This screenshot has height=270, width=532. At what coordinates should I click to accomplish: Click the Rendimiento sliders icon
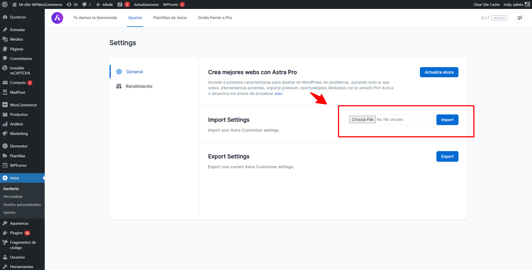[119, 86]
